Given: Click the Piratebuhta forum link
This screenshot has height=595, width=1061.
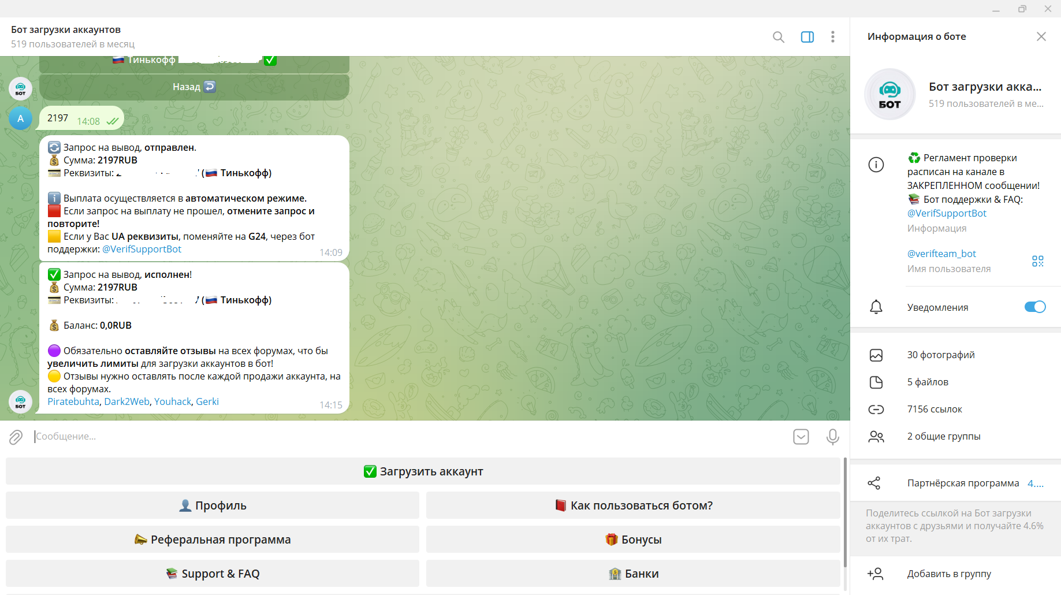Looking at the screenshot, I should click(x=73, y=401).
